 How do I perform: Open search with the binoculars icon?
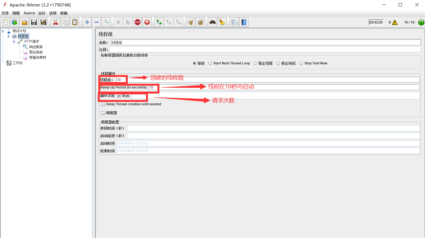click(213, 22)
